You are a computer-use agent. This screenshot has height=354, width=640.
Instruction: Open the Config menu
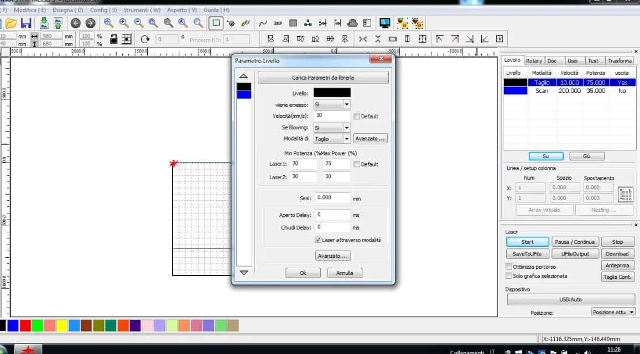(x=103, y=10)
